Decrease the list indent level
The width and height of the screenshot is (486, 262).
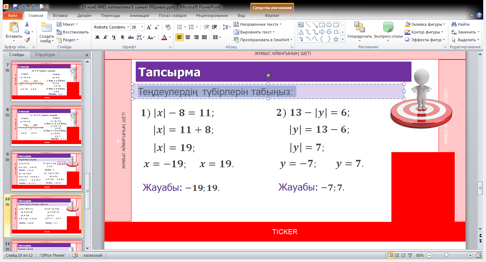(x=206, y=27)
